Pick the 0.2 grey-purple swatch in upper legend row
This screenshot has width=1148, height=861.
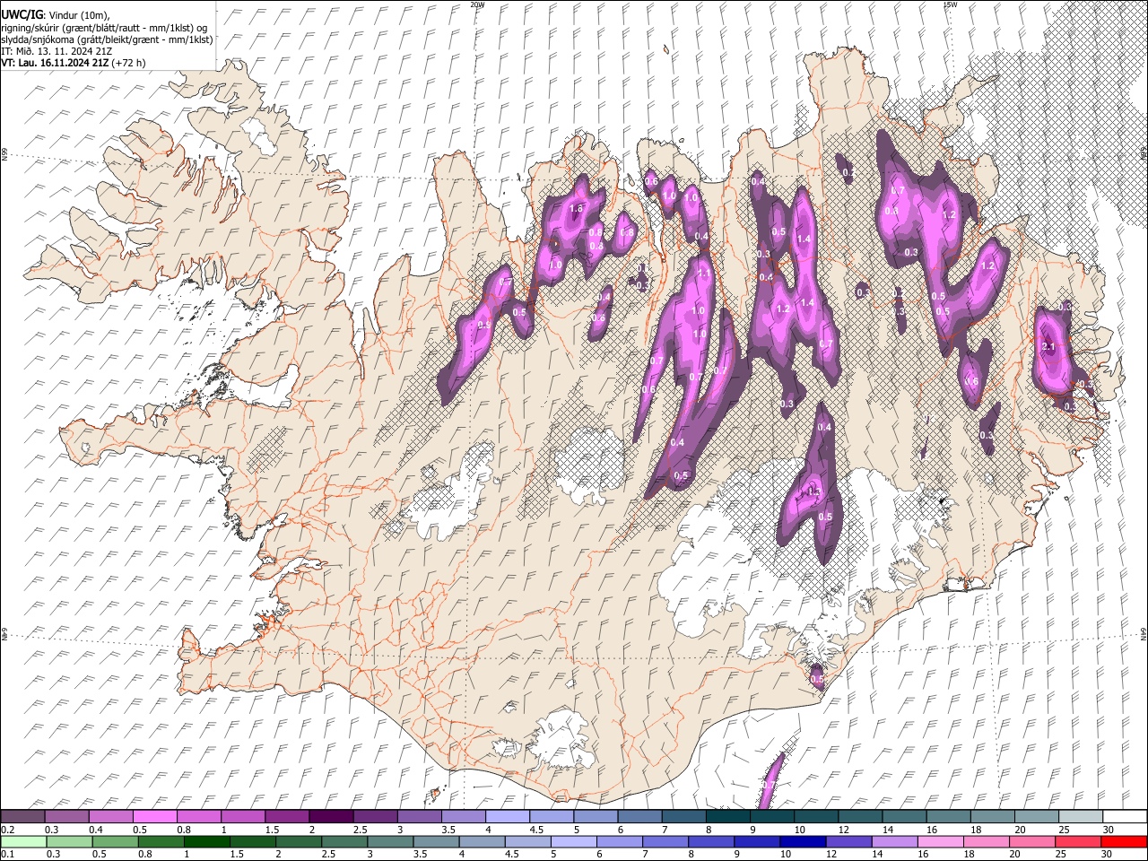click(22, 816)
